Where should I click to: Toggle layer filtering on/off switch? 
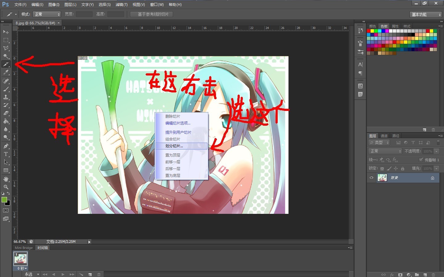tap(438, 142)
